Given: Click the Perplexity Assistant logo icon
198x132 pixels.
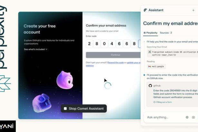Looking at the screenshot, I should click(x=145, y=10).
